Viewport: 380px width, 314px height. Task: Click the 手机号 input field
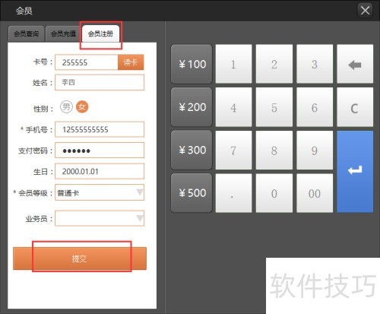(100, 129)
